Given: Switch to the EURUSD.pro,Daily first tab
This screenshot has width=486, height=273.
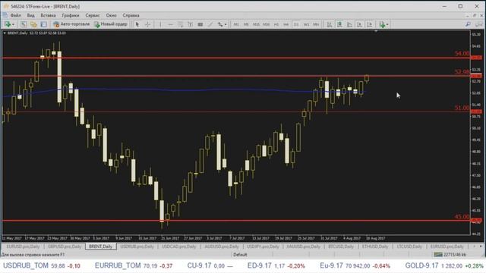Looking at the screenshot, I should [x=24, y=246].
